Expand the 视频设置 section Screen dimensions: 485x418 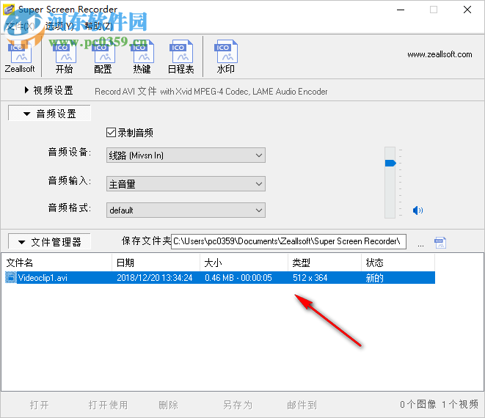49,91
